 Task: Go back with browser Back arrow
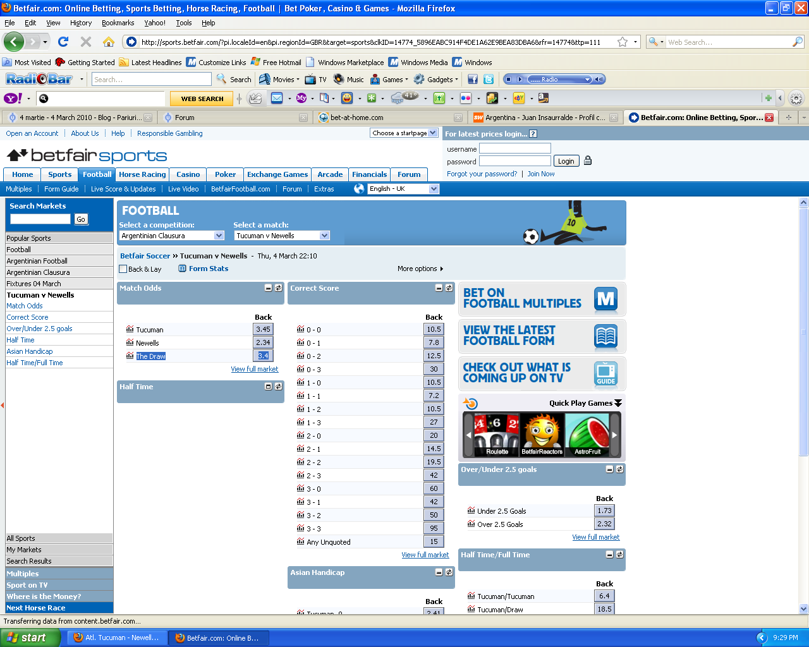[13, 42]
